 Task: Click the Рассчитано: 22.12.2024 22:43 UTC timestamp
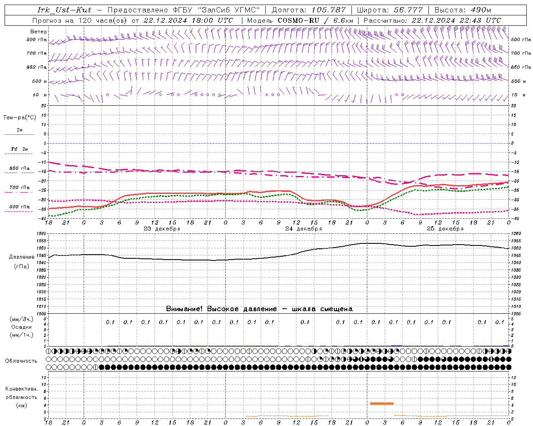pos(432,20)
